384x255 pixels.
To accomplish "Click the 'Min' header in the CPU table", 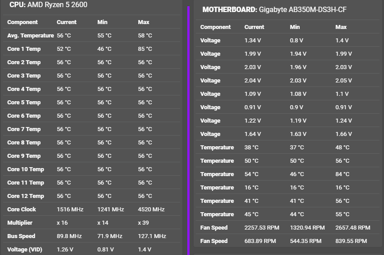I will 103,22.
